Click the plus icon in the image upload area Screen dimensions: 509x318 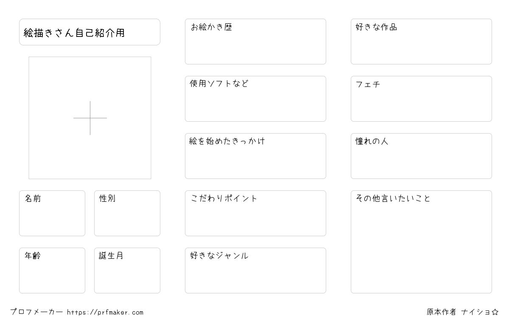click(x=90, y=118)
